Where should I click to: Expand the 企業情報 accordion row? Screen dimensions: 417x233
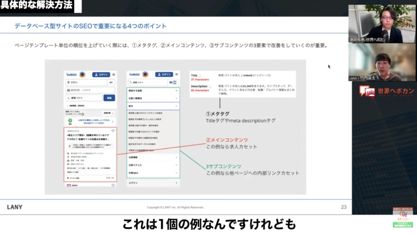coord(153,158)
